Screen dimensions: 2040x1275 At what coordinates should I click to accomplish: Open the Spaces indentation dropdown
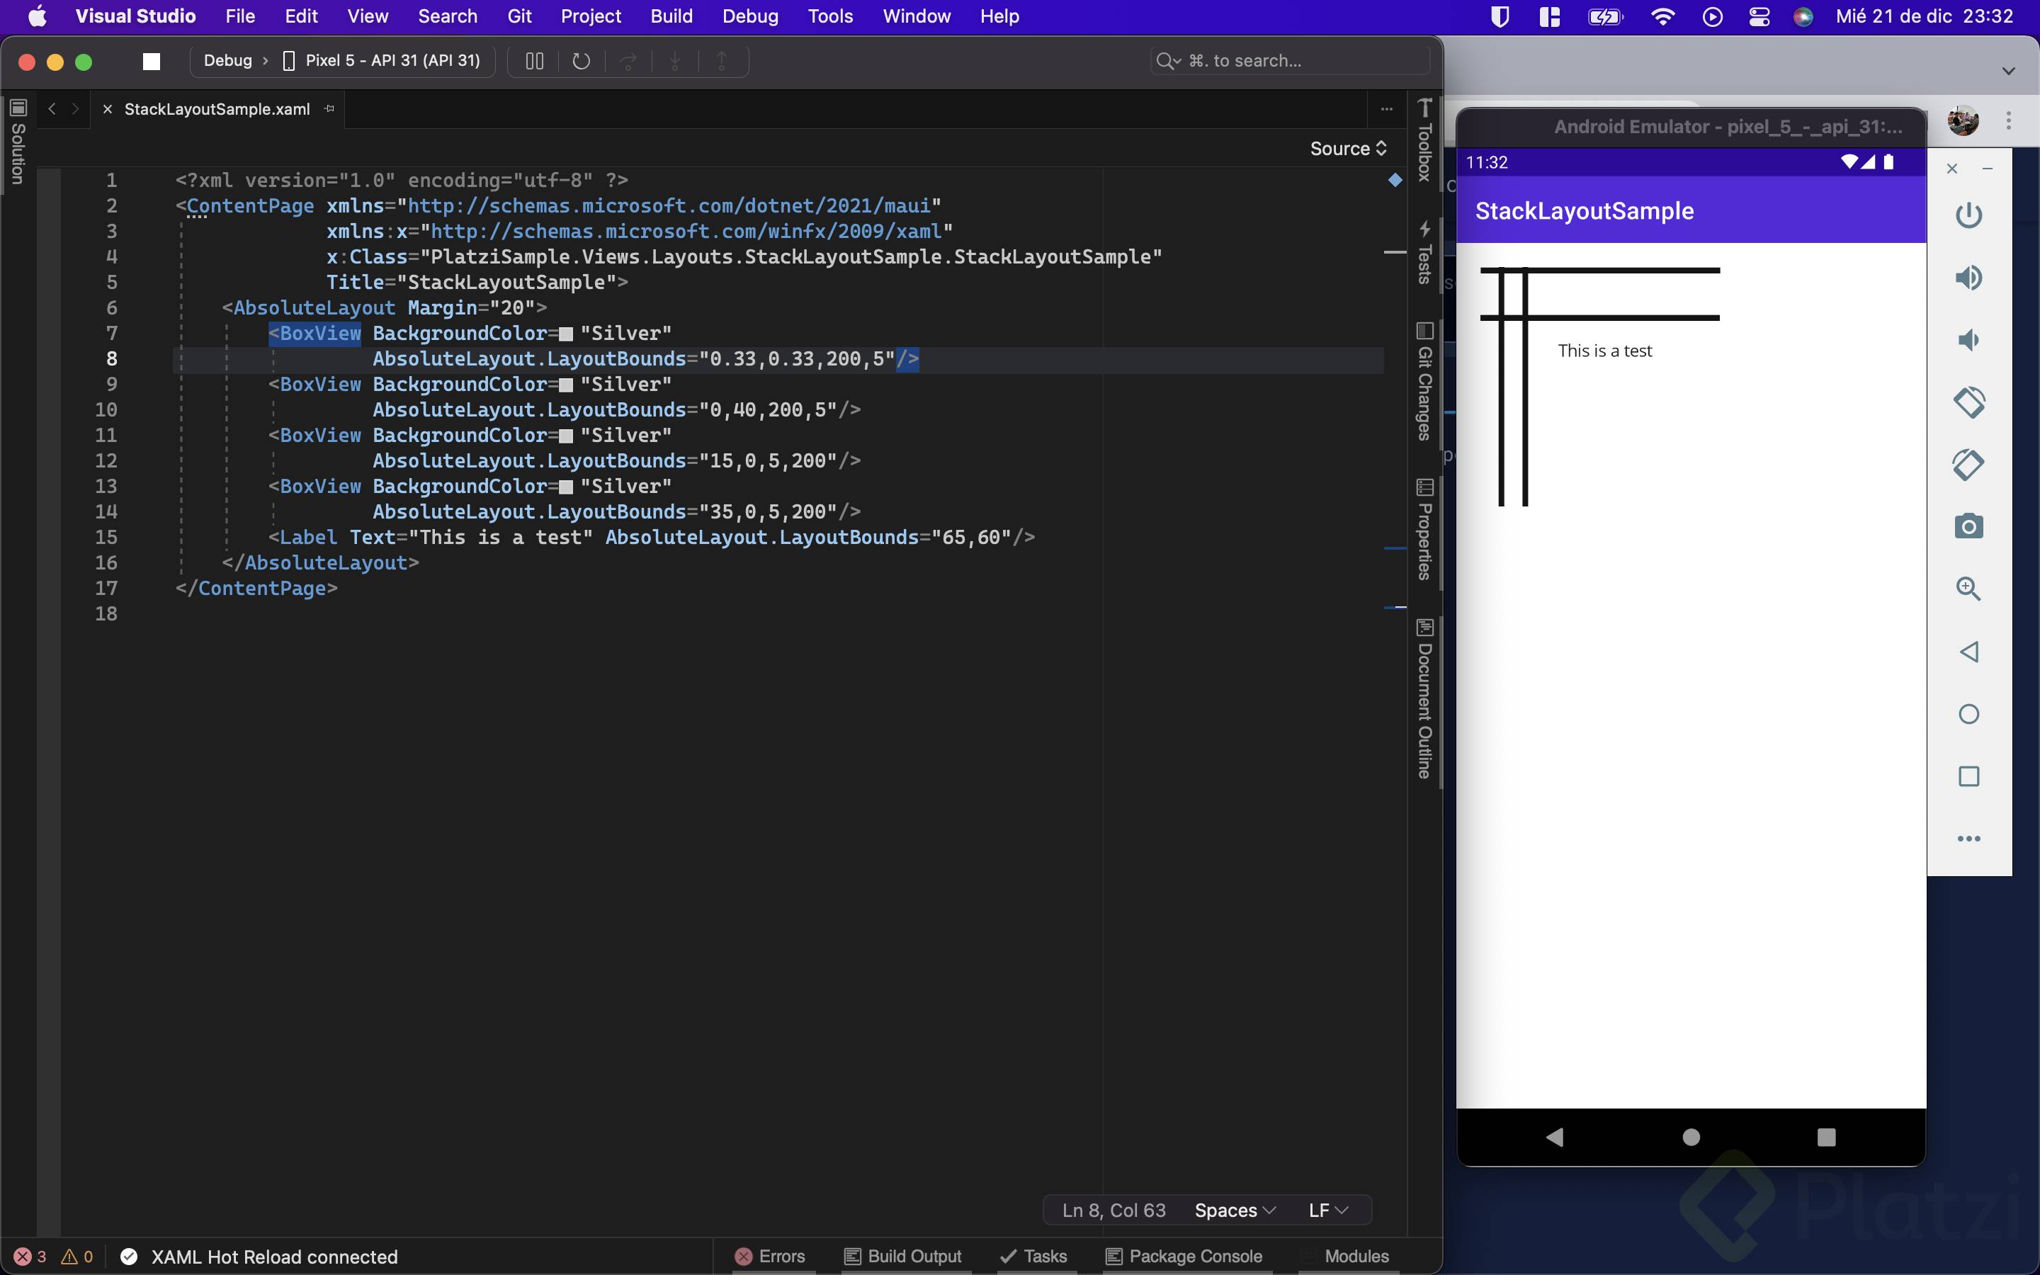pos(1234,1210)
